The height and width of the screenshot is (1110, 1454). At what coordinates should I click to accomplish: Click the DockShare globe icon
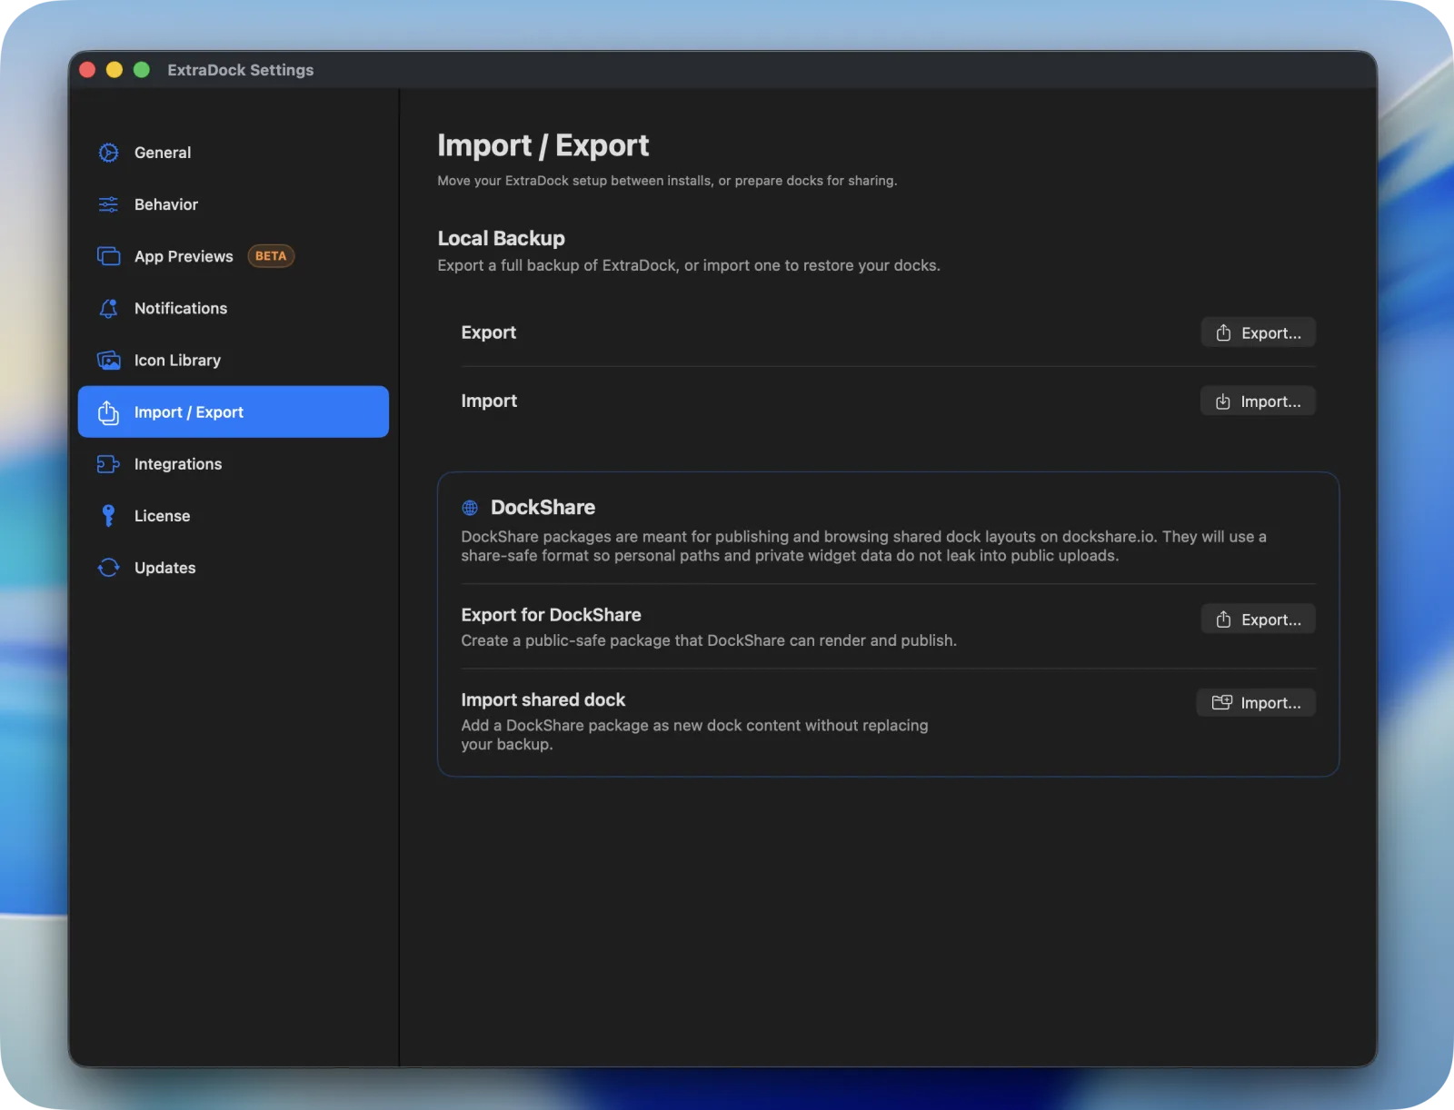[x=470, y=508]
